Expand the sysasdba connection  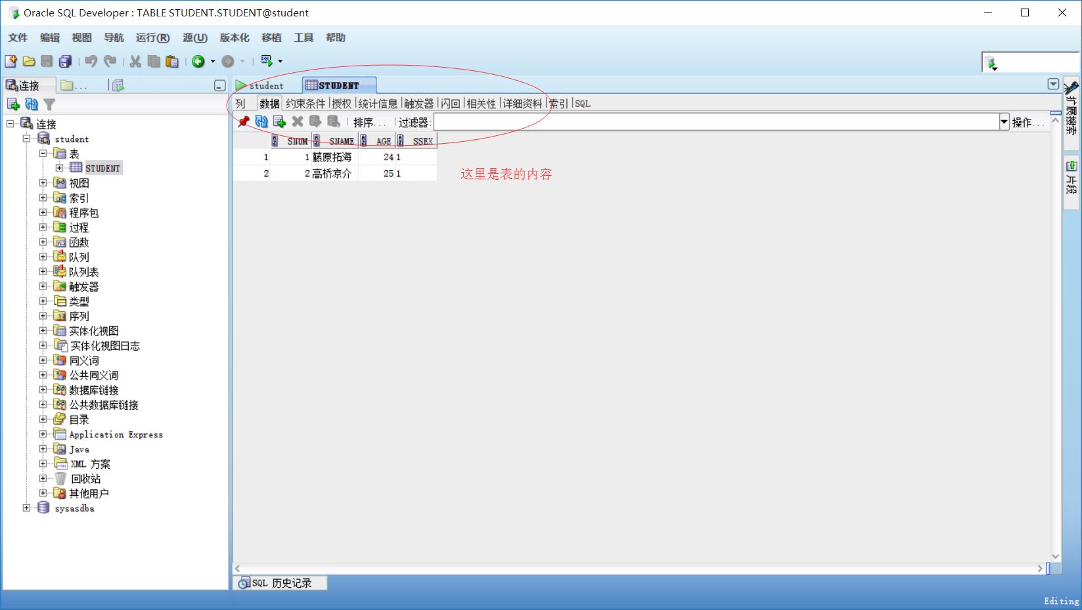pos(27,508)
